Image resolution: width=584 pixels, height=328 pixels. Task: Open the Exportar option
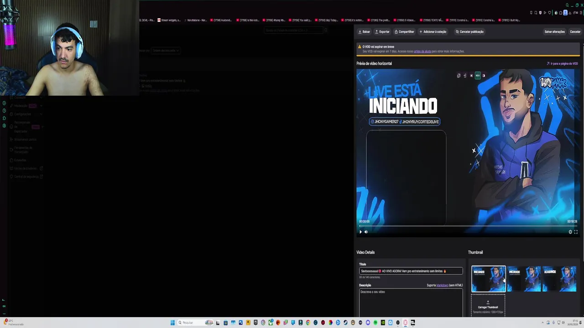coord(382,32)
